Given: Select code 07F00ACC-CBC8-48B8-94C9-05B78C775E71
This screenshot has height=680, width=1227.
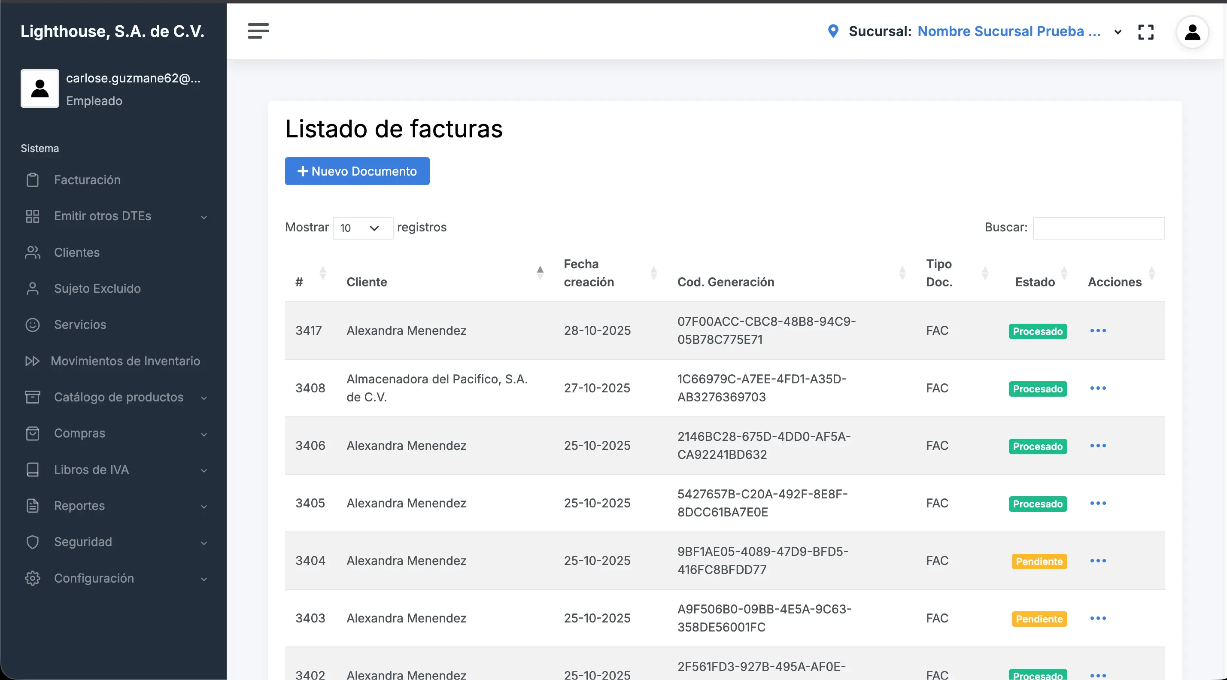Looking at the screenshot, I should [x=766, y=331].
